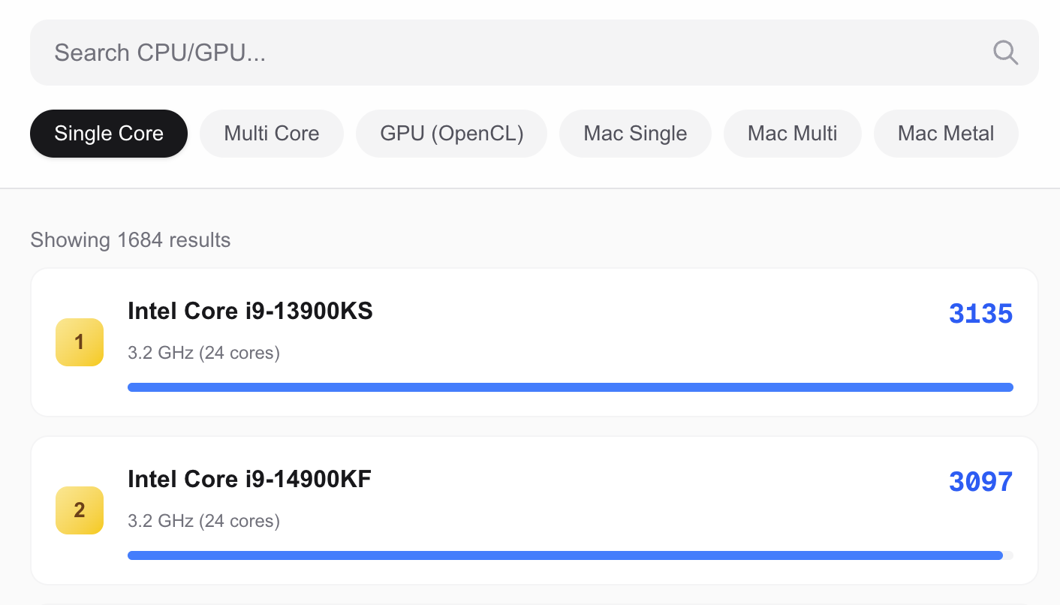Image resolution: width=1060 pixels, height=605 pixels.
Task: Click the 3135 score value
Action: click(x=981, y=314)
